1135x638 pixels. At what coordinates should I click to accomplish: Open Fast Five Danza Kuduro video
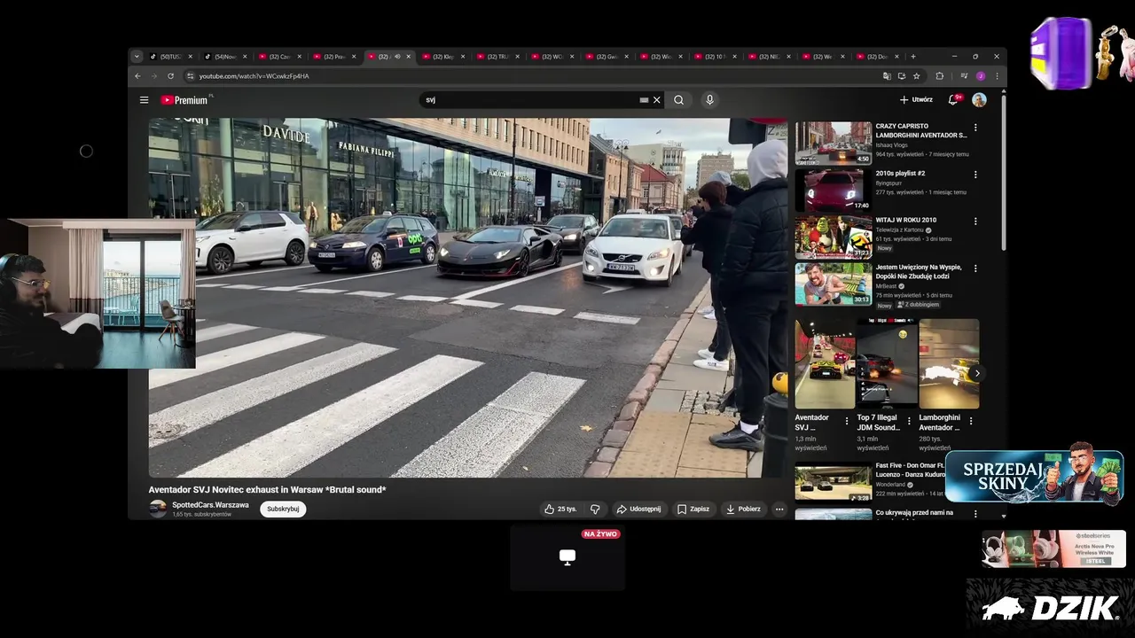point(833,483)
